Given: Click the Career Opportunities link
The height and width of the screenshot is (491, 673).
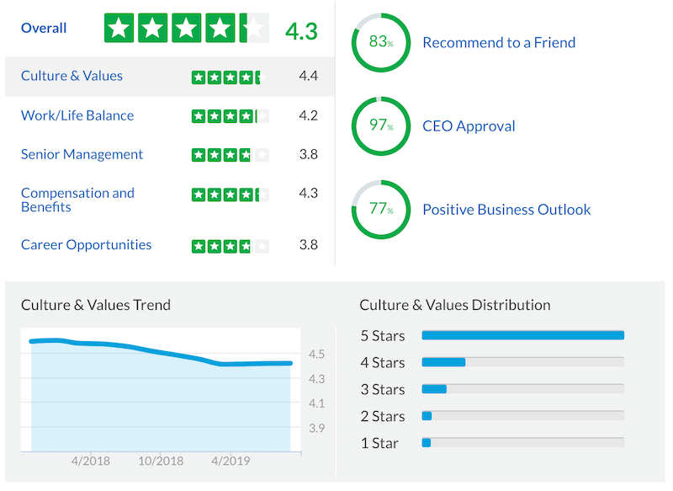Looking at the screenshot, I should point(86,245).
